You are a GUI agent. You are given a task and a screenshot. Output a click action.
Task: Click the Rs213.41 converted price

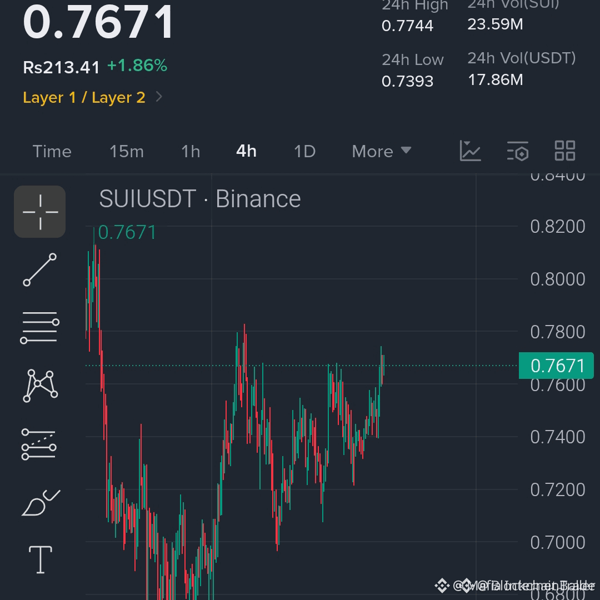click(61, 67)
